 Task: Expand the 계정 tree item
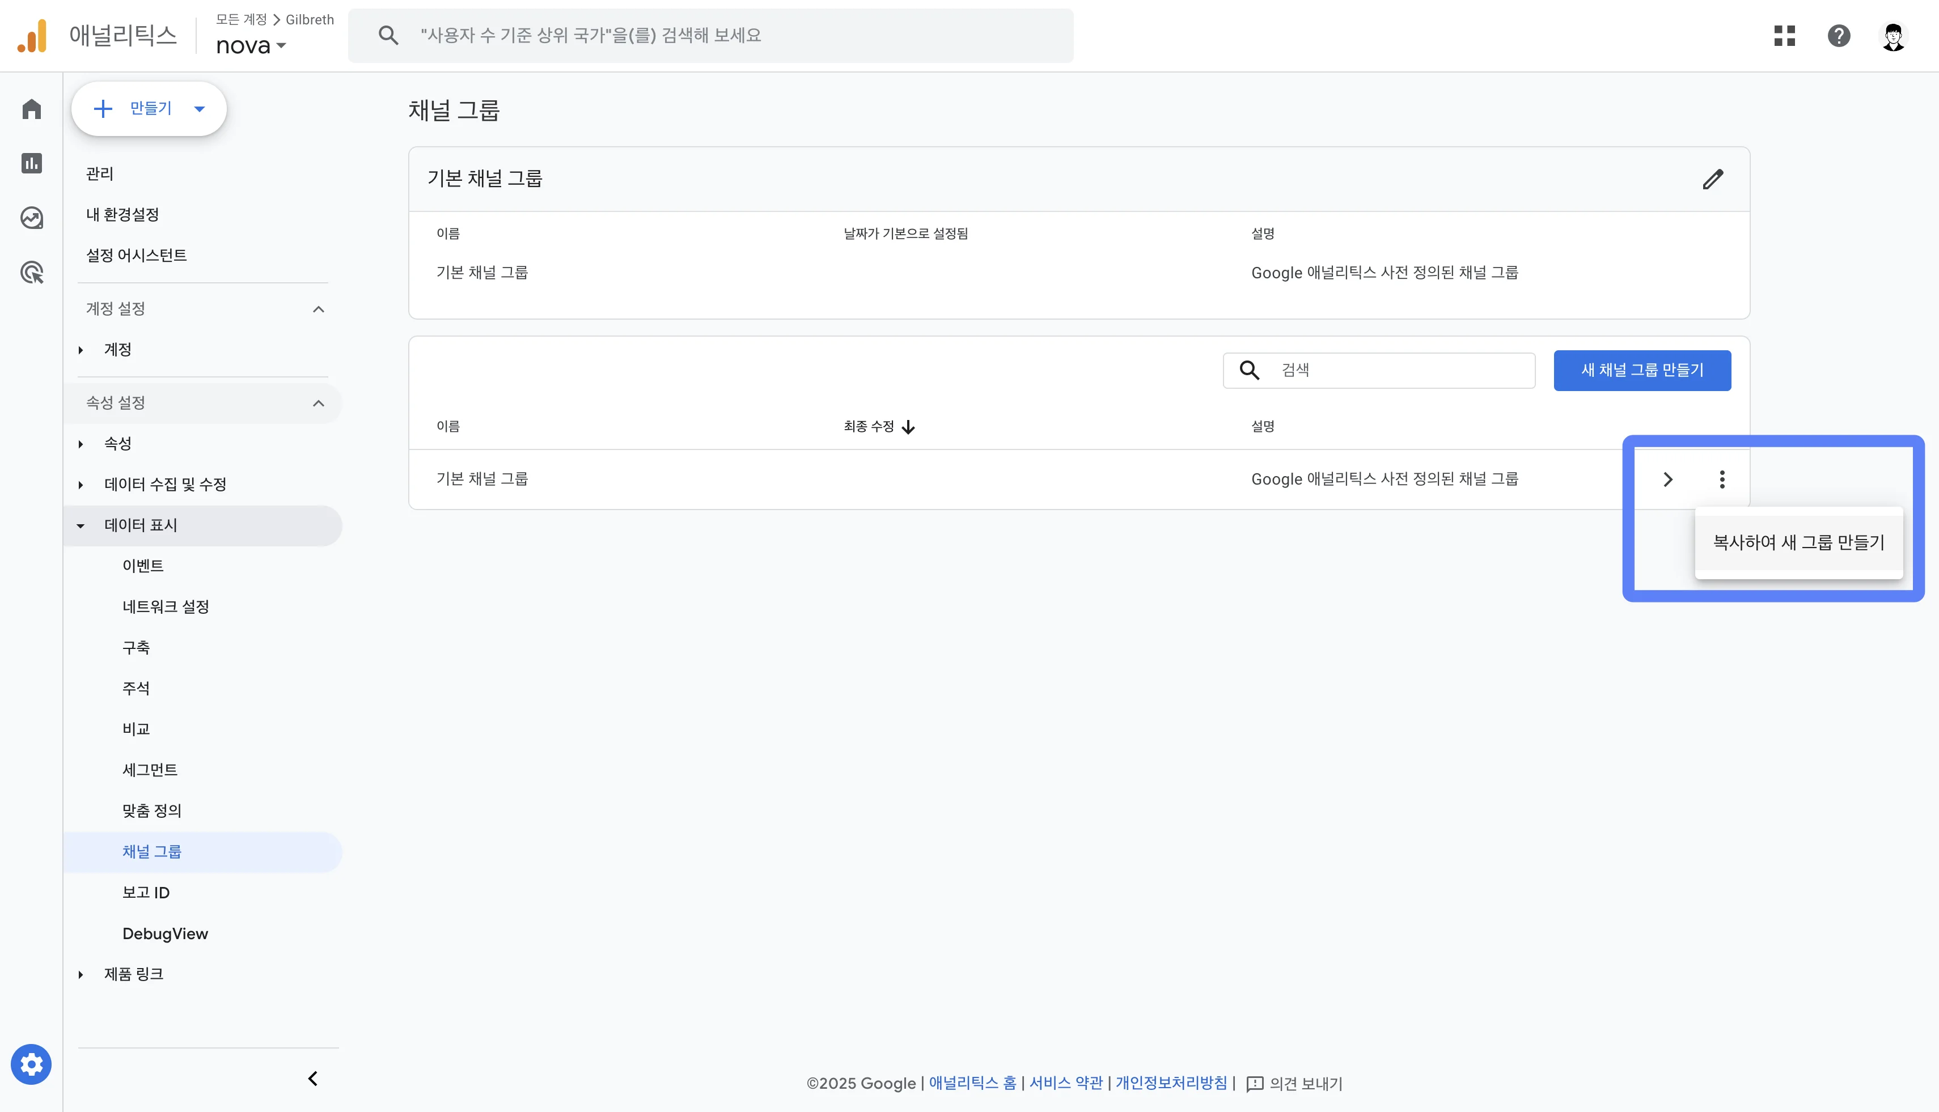coord(80,349)
